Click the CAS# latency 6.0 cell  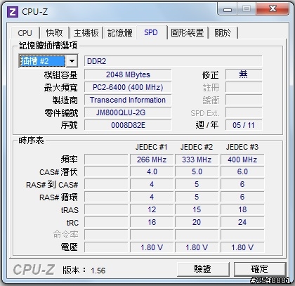point(242,171)
